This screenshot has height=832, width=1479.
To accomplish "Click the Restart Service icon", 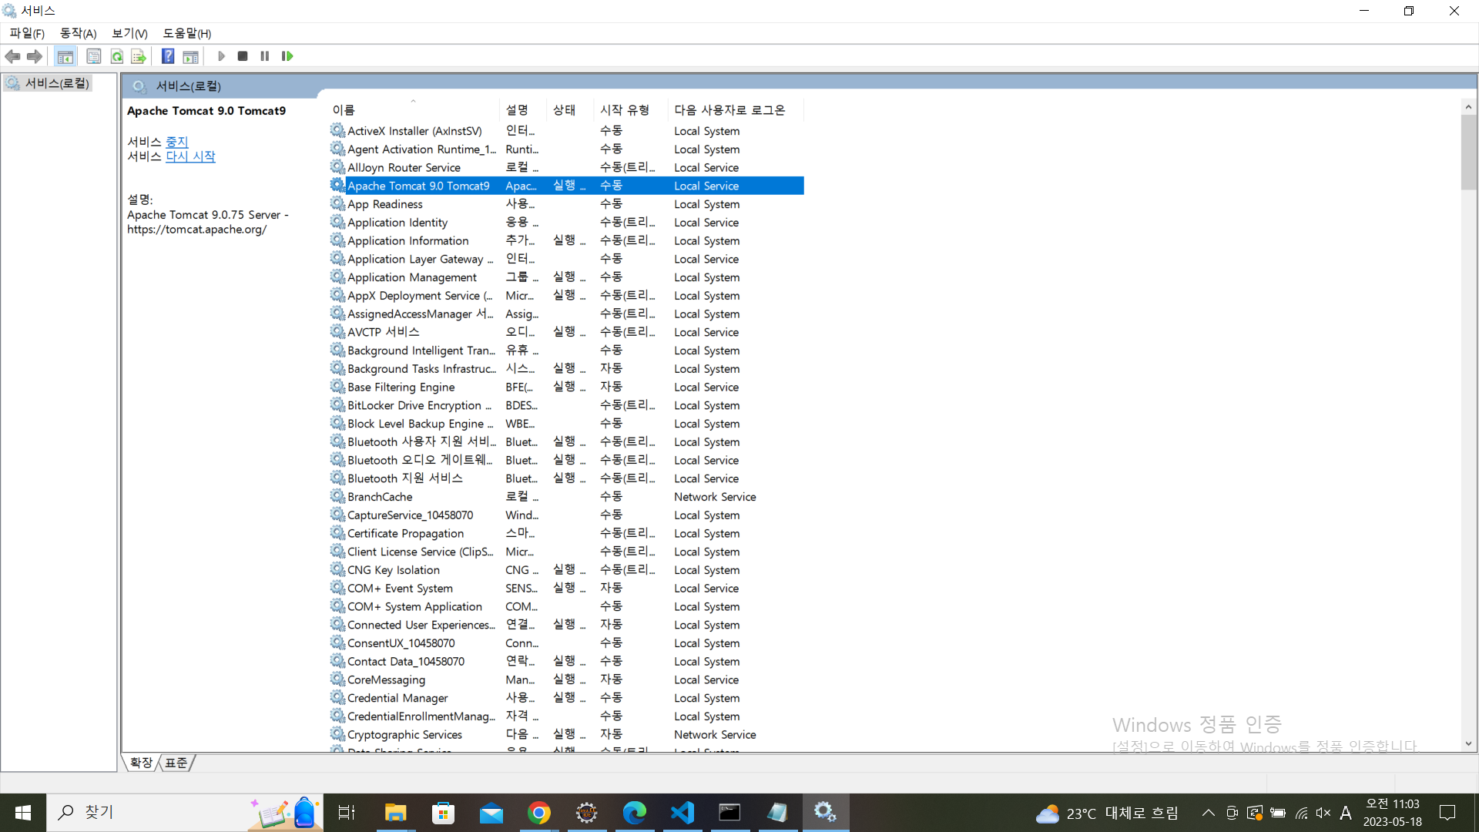I will (287, 56).
